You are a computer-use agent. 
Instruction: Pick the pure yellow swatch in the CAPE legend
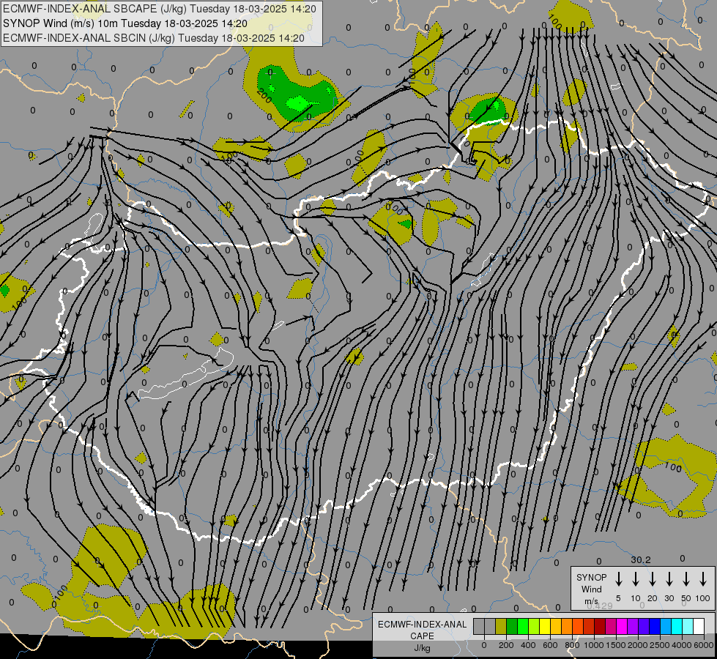pos(545,626)
